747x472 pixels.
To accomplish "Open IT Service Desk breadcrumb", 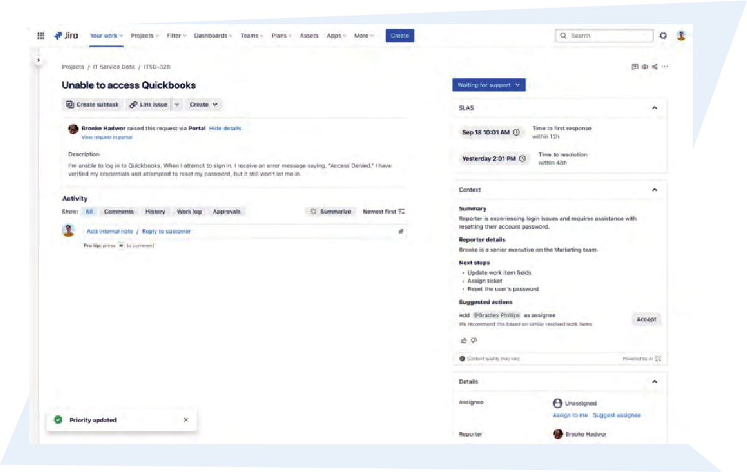I will click(x=114, y=67).
